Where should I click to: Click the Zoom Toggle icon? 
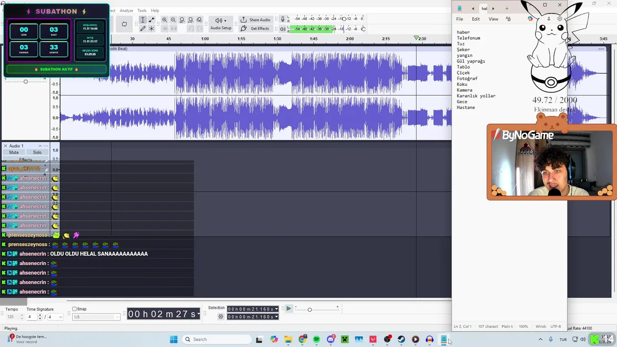coord(199,20)
